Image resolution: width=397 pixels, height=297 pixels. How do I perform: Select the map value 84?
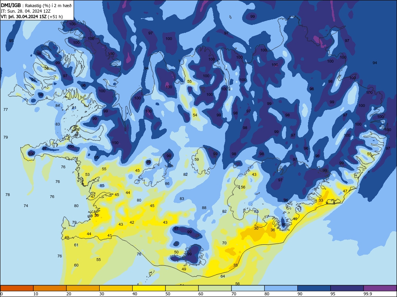pyautogui.click(x=58, y=106)
